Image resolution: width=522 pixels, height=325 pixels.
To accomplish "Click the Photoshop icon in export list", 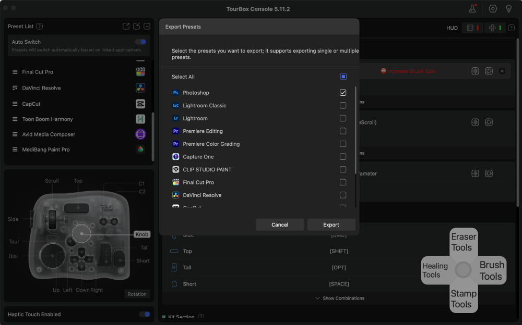I will tap(176, 93).
